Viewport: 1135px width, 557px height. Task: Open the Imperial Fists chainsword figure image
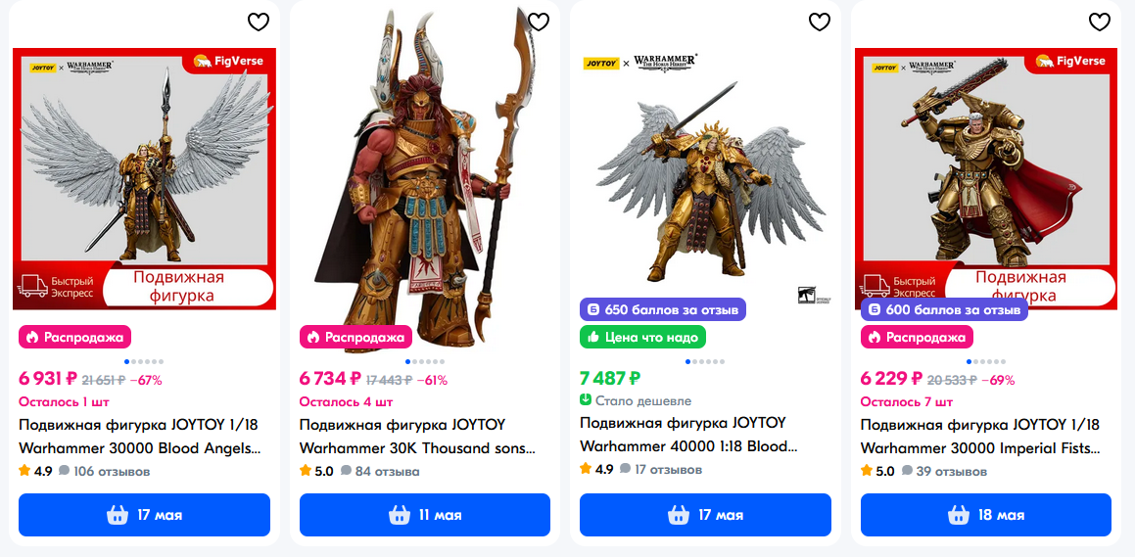(986, 179)
